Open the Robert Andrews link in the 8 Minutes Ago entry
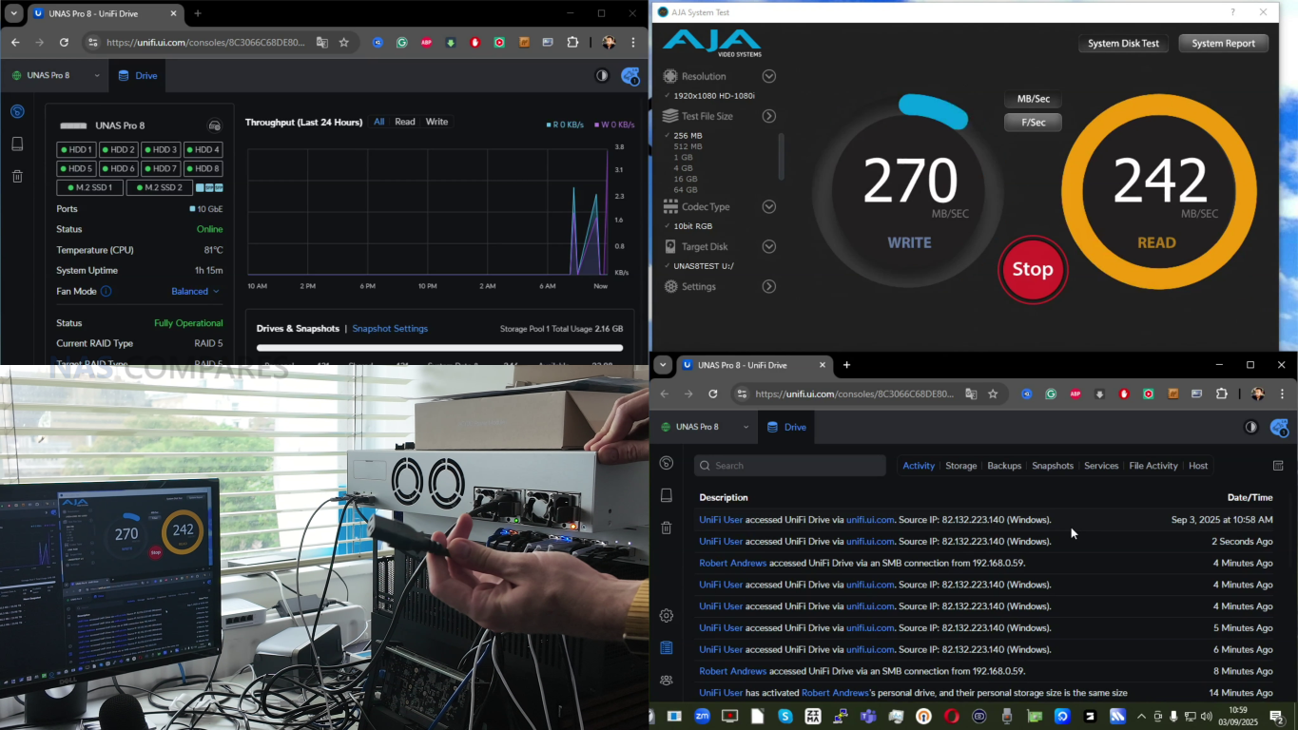The width and height of the screenshot is (1298, 730). tap(732, 671)
